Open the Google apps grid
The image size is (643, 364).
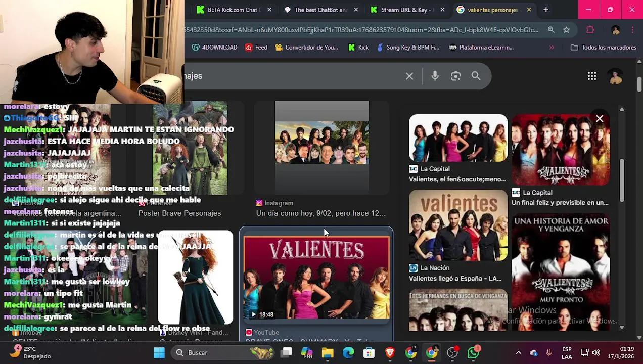point(592,76)
